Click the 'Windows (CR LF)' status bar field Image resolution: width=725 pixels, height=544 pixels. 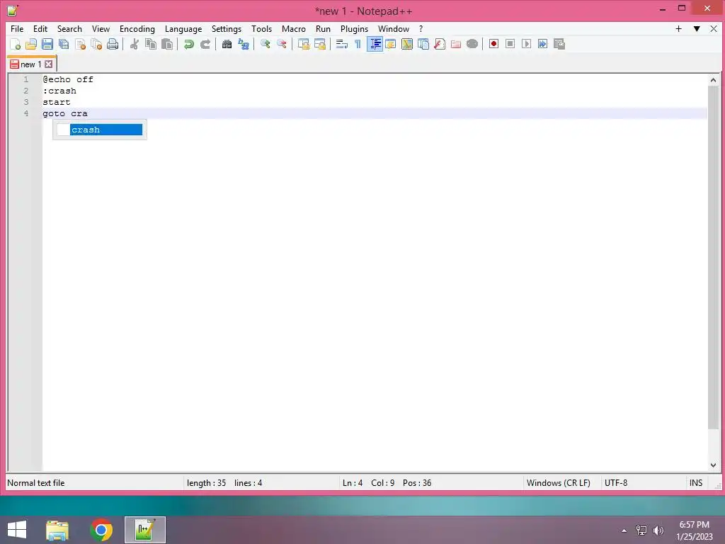(558, 483)
